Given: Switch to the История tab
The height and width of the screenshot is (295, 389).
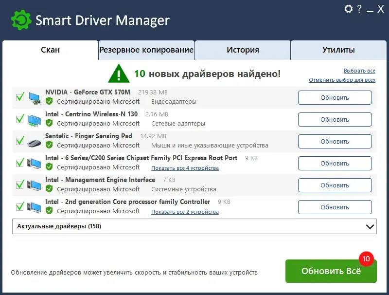Looking at the screenshot, I should click(242, 49).
